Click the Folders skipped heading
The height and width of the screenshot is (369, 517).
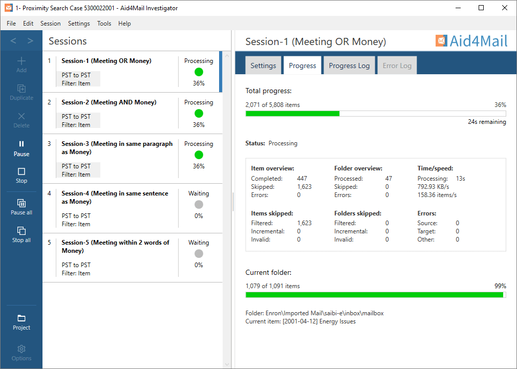click(358, 213)
